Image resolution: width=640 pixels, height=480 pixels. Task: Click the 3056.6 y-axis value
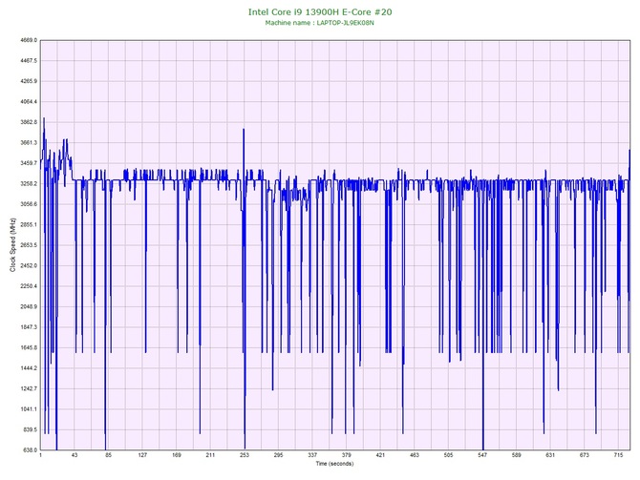point(29,204)
